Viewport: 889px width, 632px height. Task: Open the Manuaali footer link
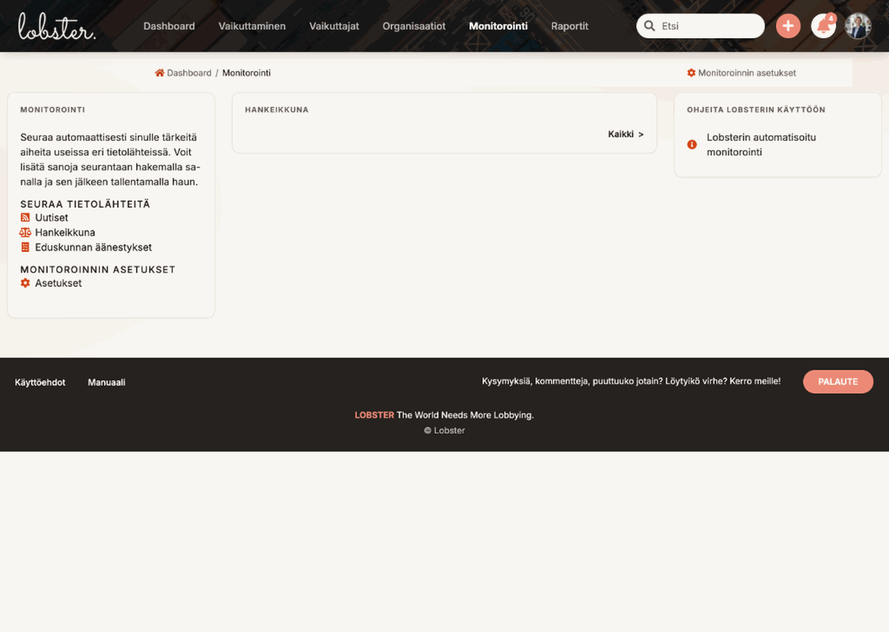coord(106,383)
